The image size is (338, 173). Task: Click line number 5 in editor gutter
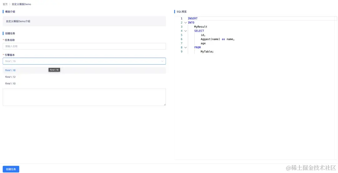[x=182, y=35]
